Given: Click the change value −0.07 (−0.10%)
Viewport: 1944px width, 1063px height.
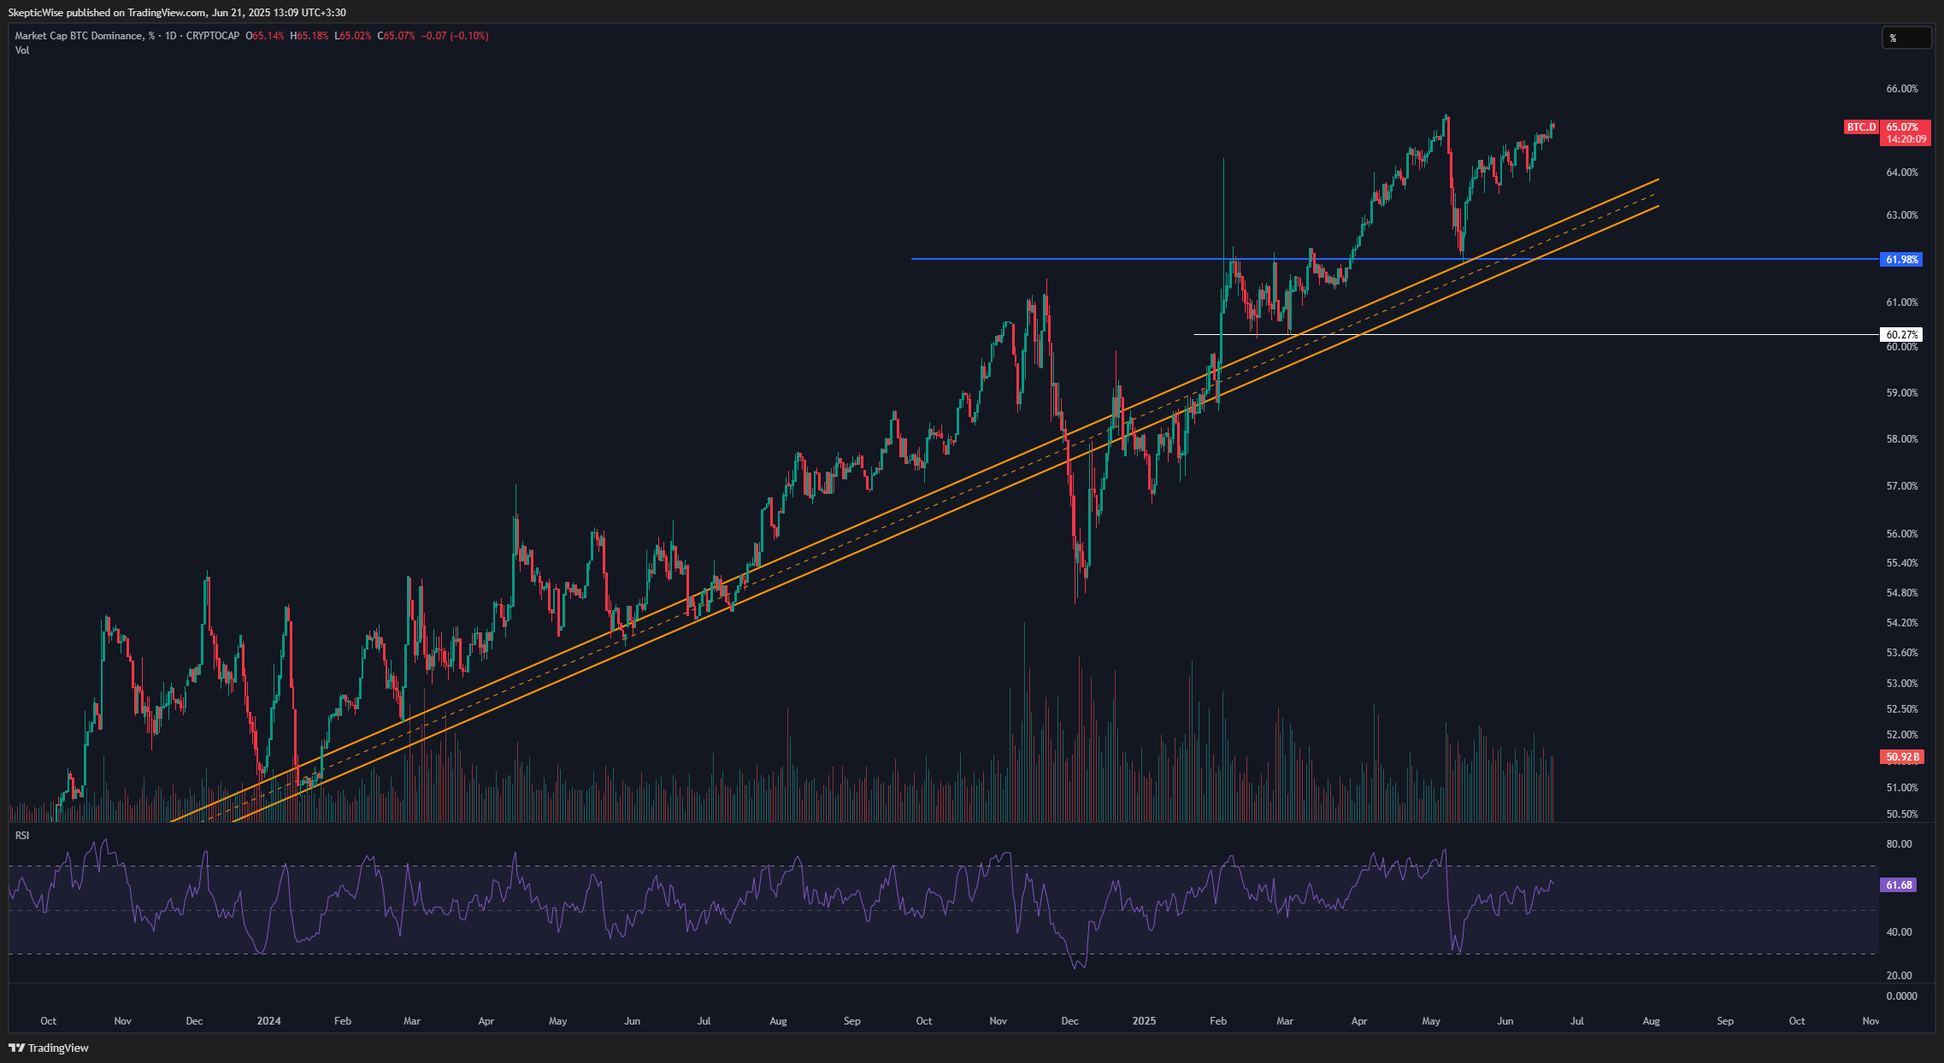Looking at the screenshot, I should (x=455, y=36).
